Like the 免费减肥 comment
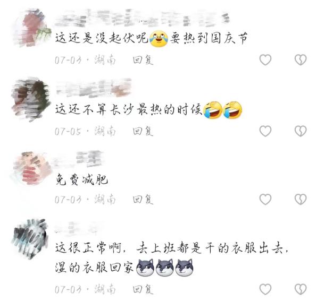The image size is (325, 301). (265, 199)
